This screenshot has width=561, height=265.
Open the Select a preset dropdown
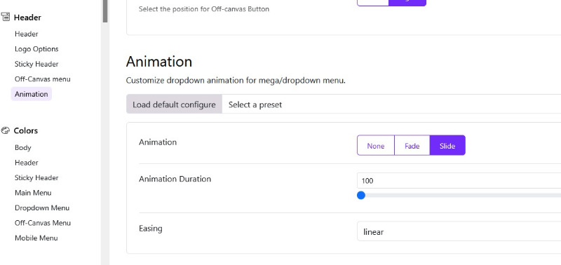(391, 104)
